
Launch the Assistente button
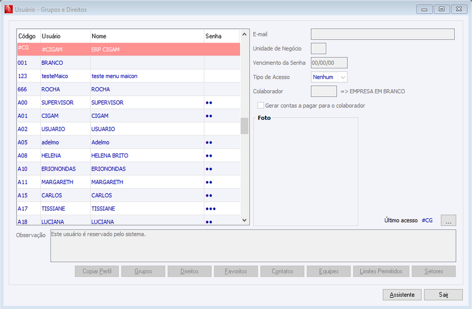(x=402, y=295)
